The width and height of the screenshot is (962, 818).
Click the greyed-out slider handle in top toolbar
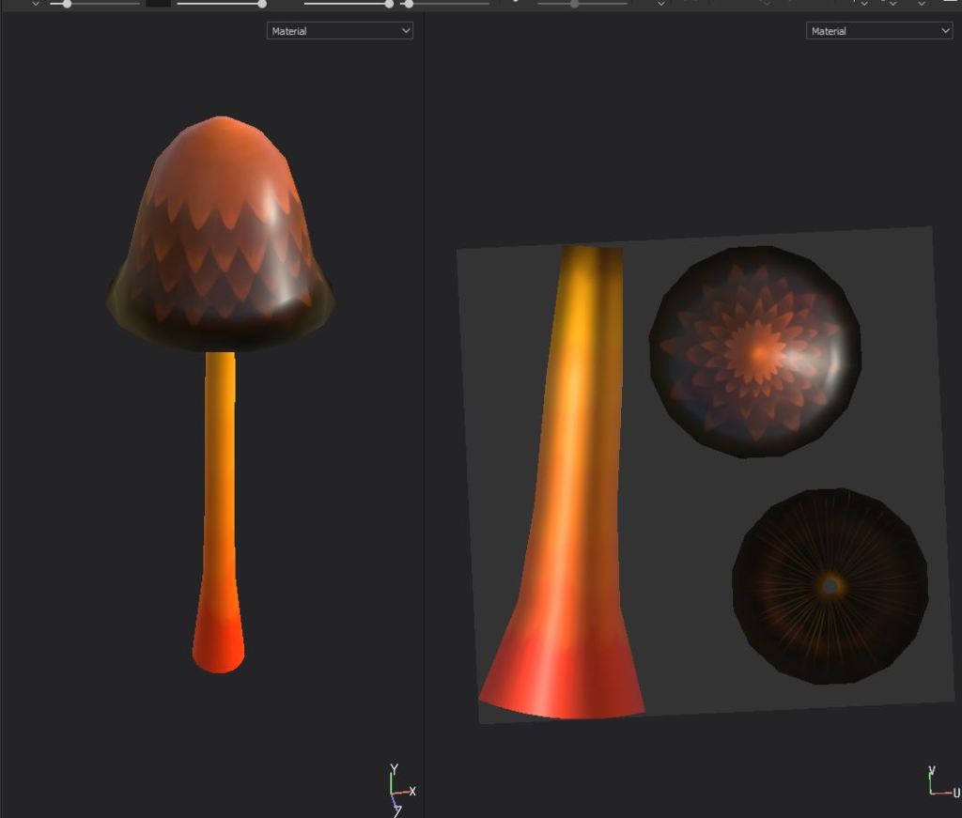coord(574,4)
